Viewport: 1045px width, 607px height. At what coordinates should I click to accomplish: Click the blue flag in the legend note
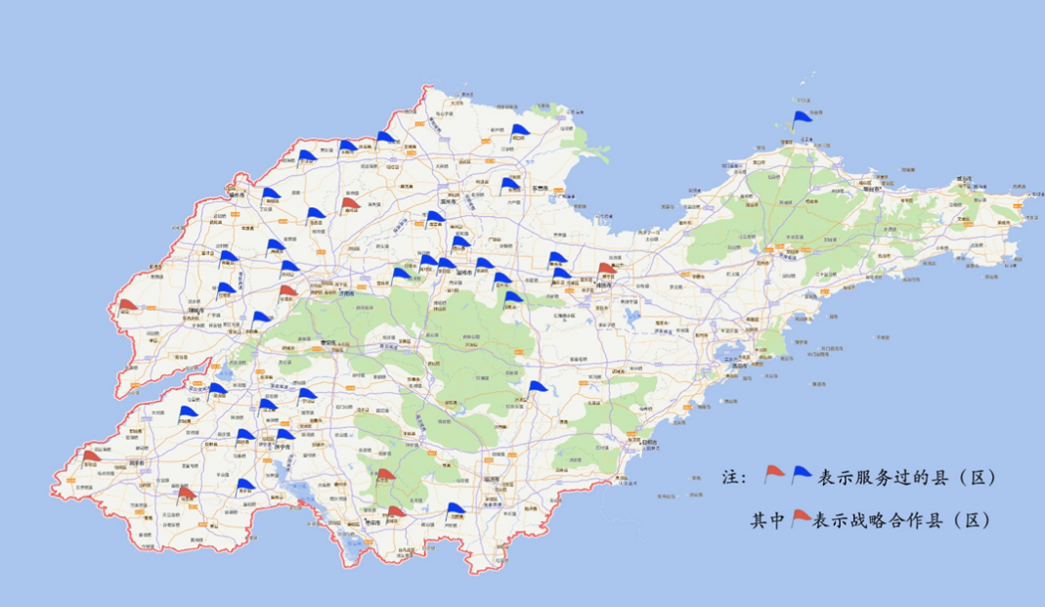click(x=802, y=475)
